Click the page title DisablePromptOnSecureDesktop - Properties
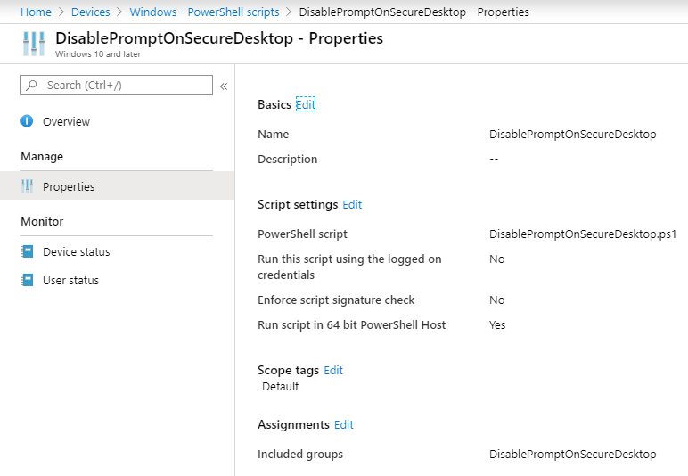Screen dimensions: 688x476 [x=219, y=38]
